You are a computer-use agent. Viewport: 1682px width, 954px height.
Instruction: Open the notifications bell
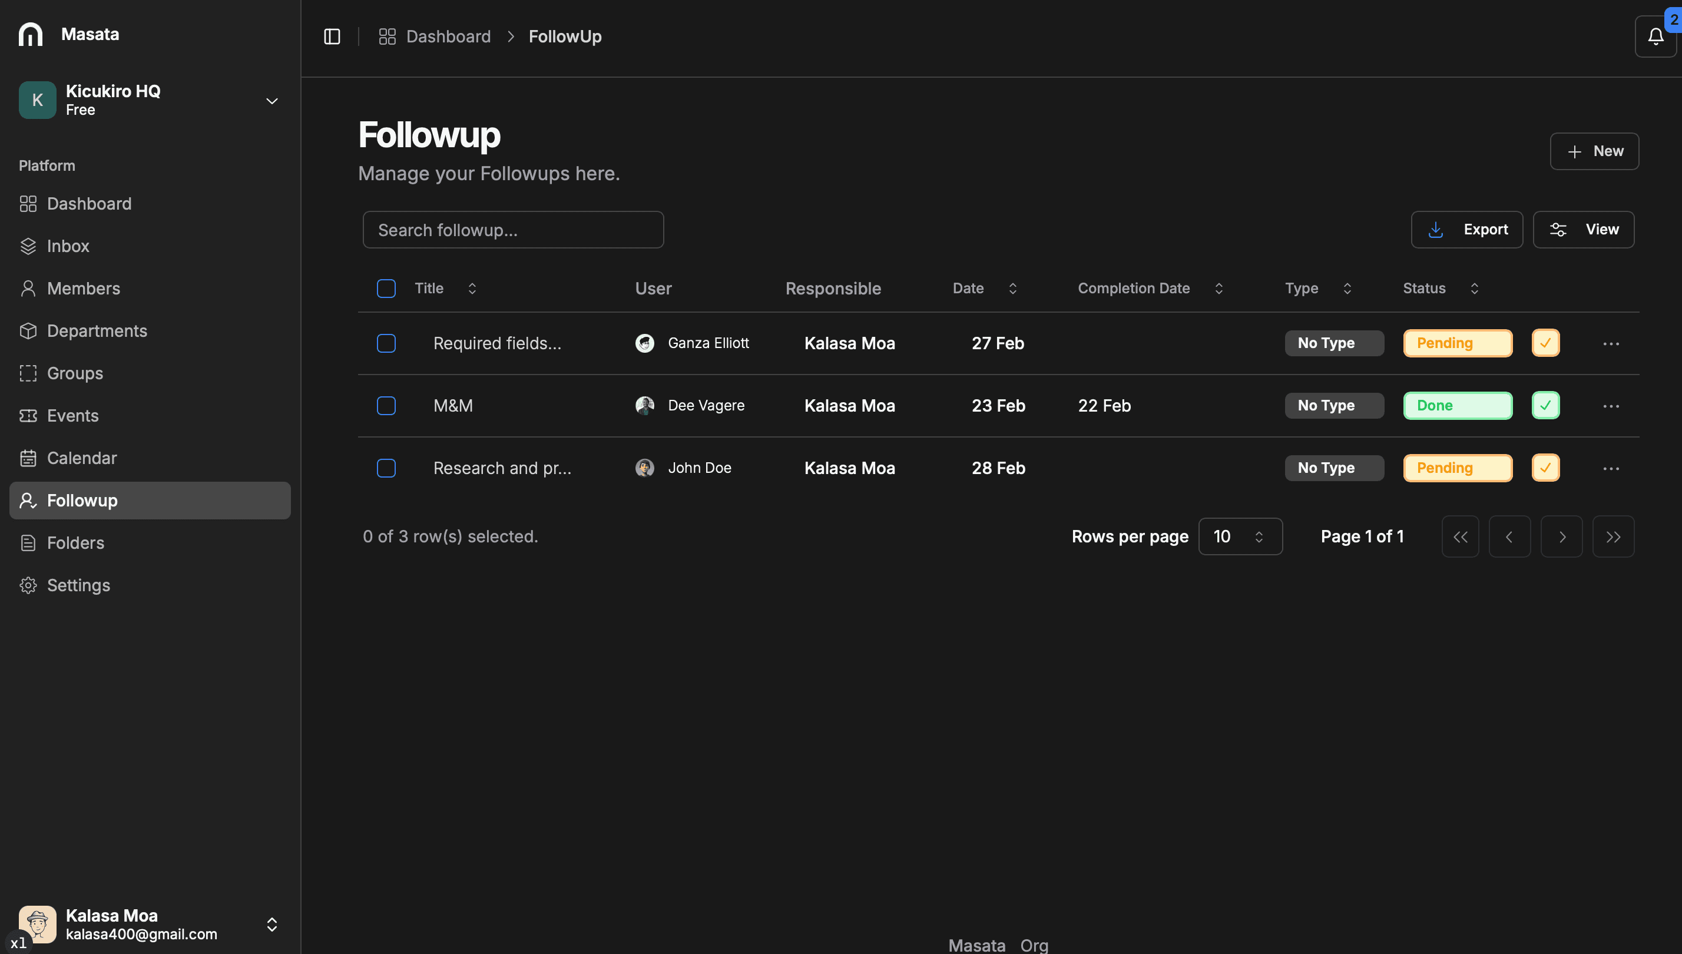[x=1655, y=36]
